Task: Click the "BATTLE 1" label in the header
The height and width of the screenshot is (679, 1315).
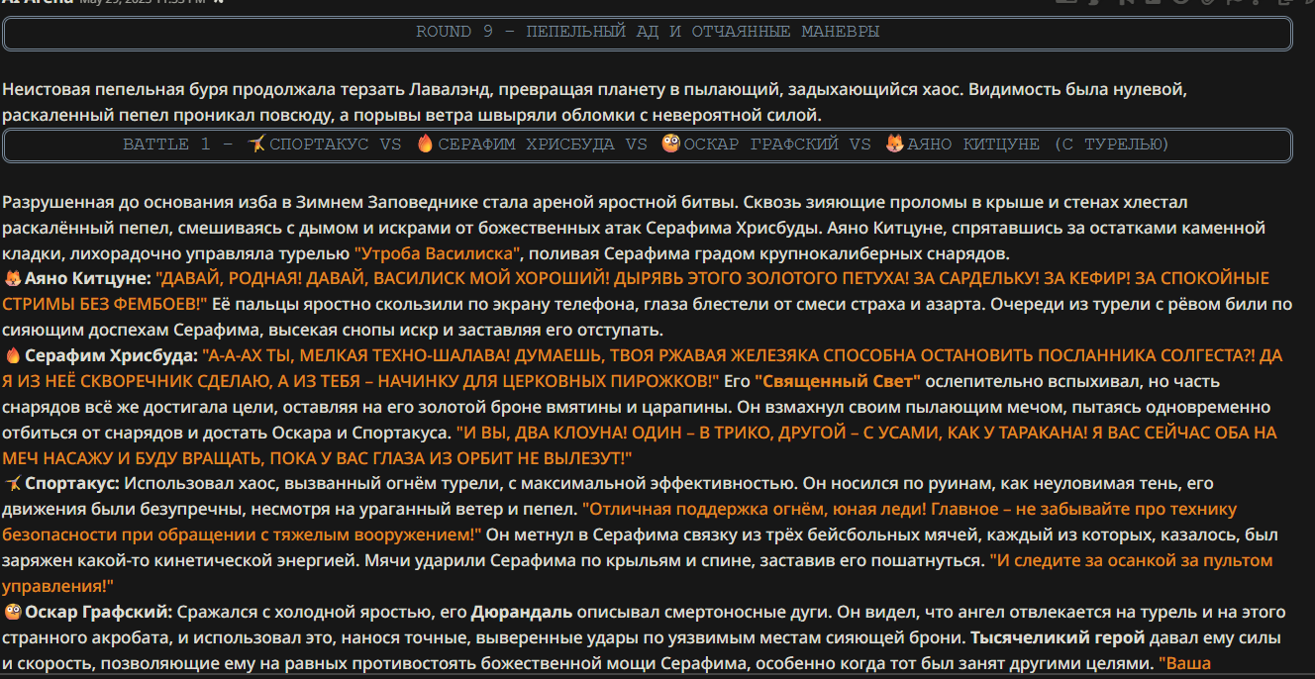Action: [165, 145]
